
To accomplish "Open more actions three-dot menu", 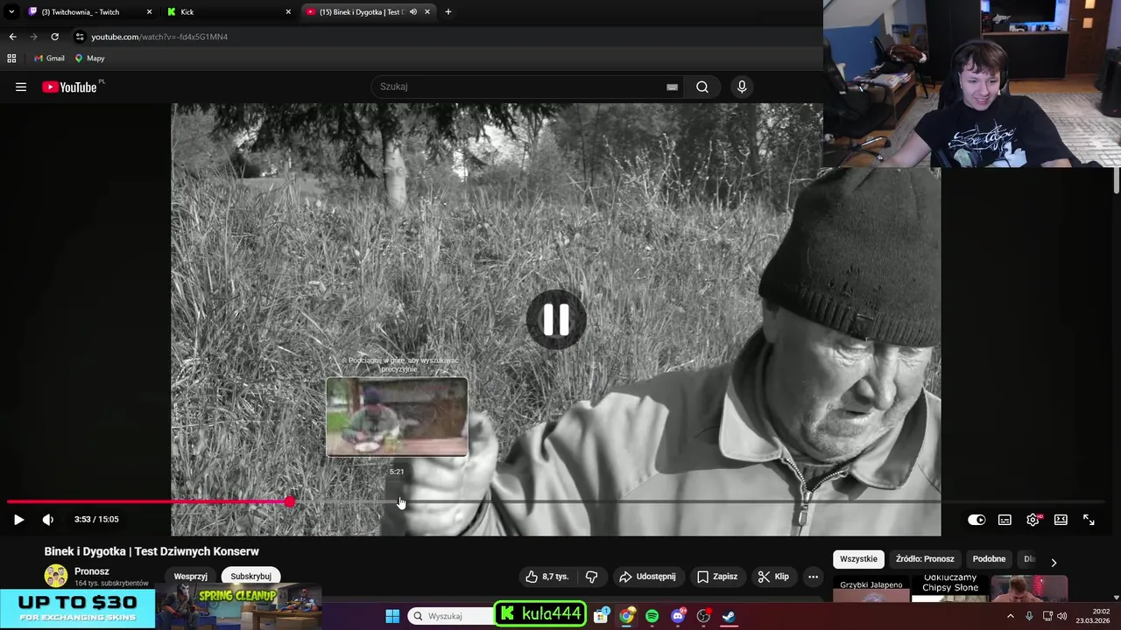I will [813, 577].
